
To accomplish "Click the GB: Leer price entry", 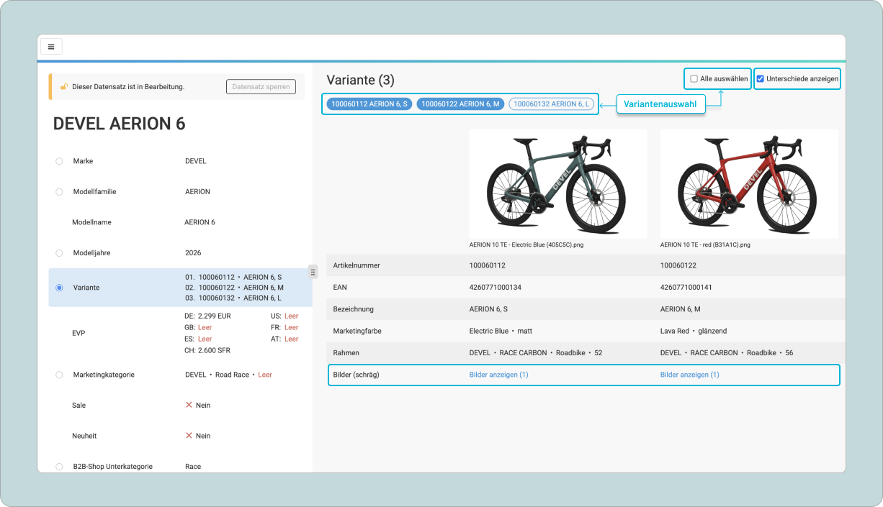I will coord(198,327).
